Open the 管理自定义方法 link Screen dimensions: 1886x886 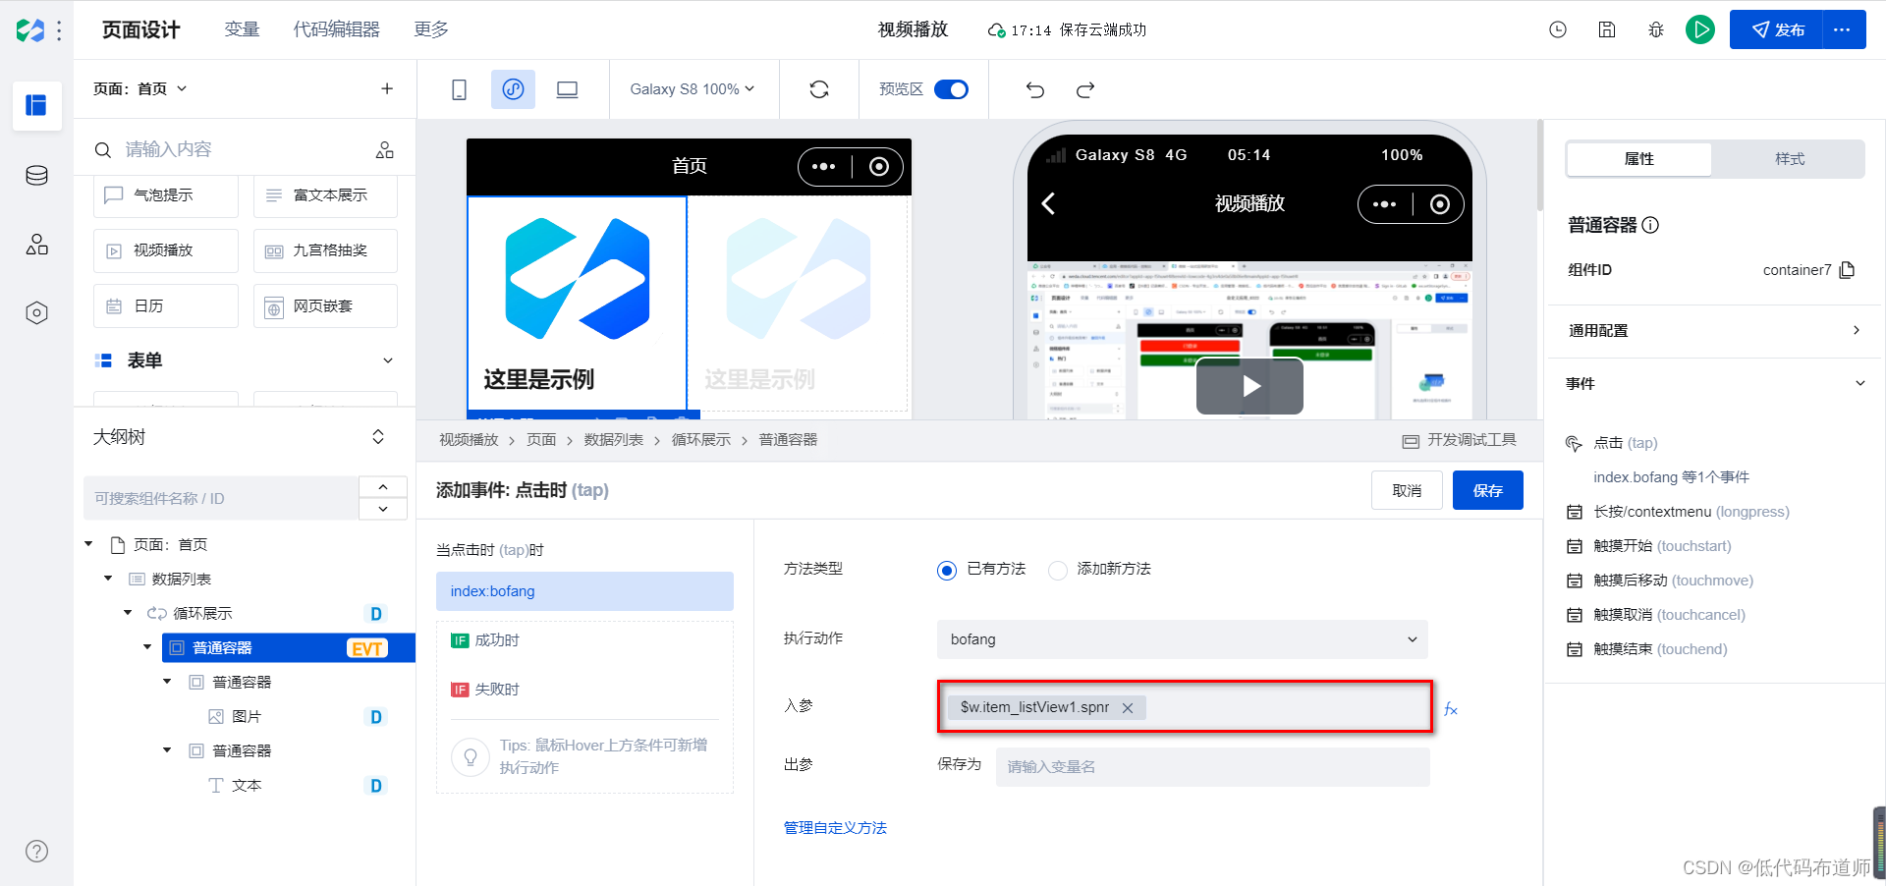[x=835, y=828]
